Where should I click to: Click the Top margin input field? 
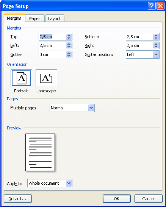click(52, 37)
